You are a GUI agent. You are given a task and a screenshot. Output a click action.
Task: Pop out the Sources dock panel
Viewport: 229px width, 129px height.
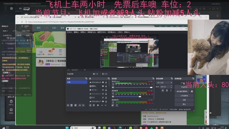109,79
